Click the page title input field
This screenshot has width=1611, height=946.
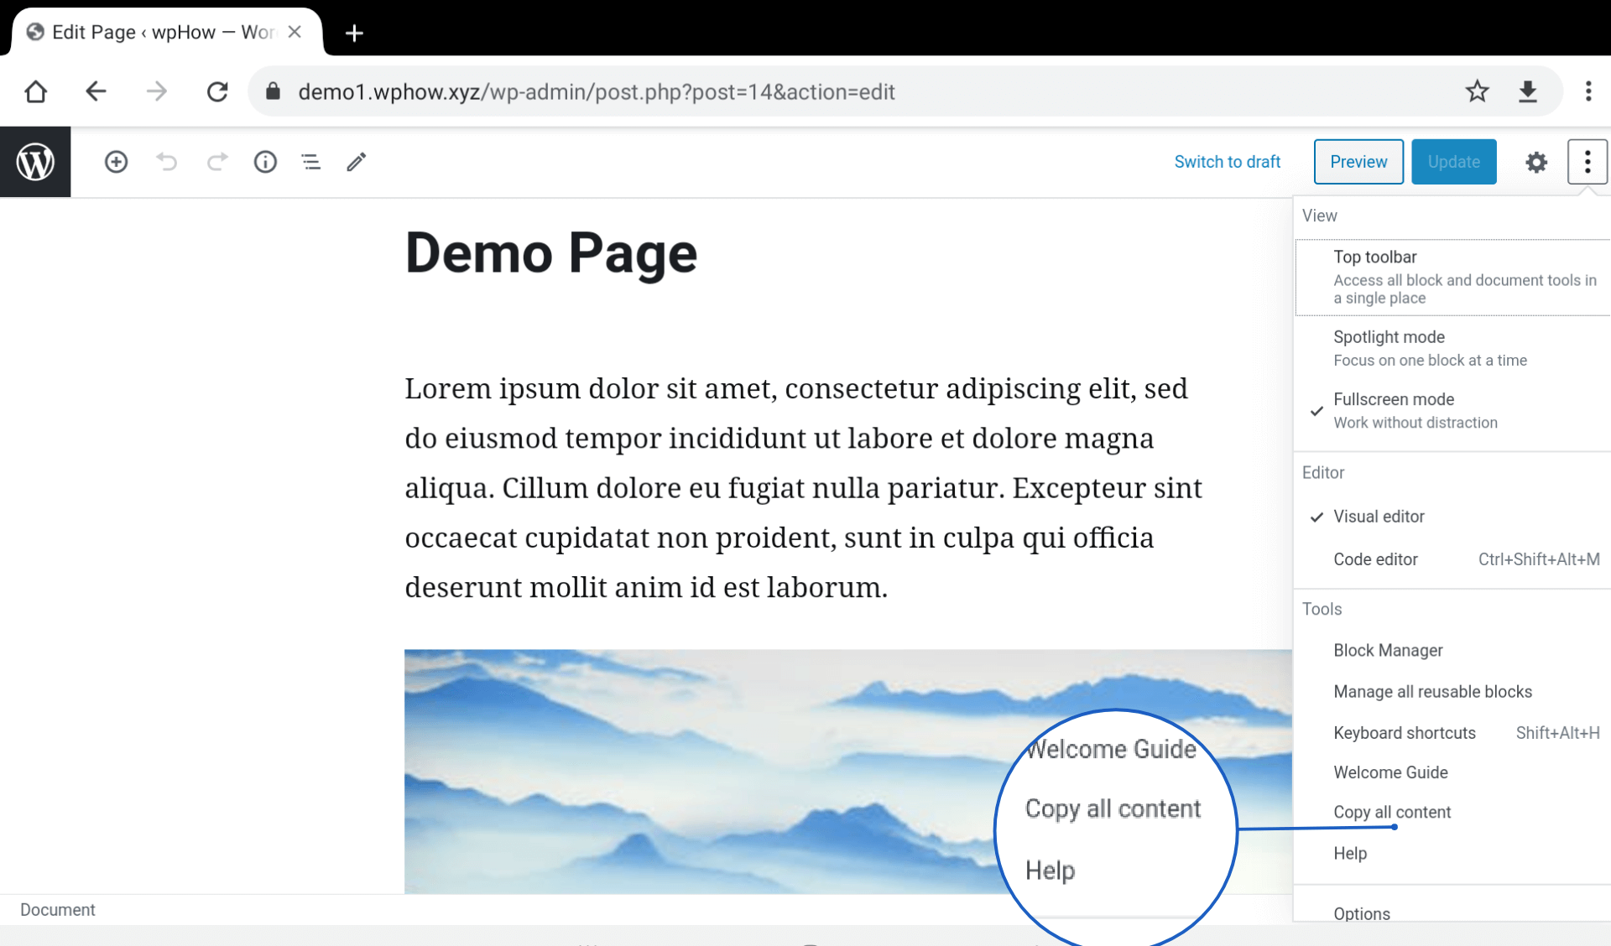click(552, 253)
